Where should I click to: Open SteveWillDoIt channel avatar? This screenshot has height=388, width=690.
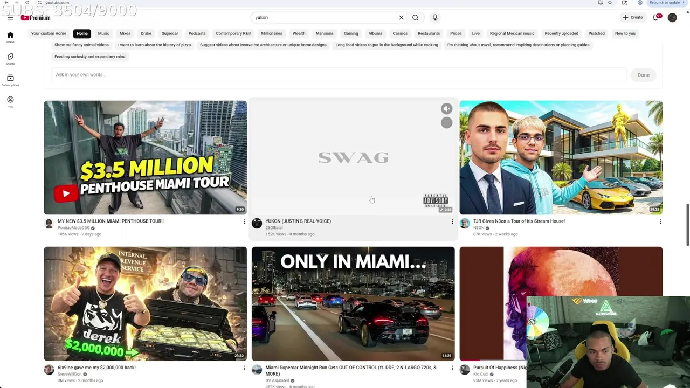point(49,370)
